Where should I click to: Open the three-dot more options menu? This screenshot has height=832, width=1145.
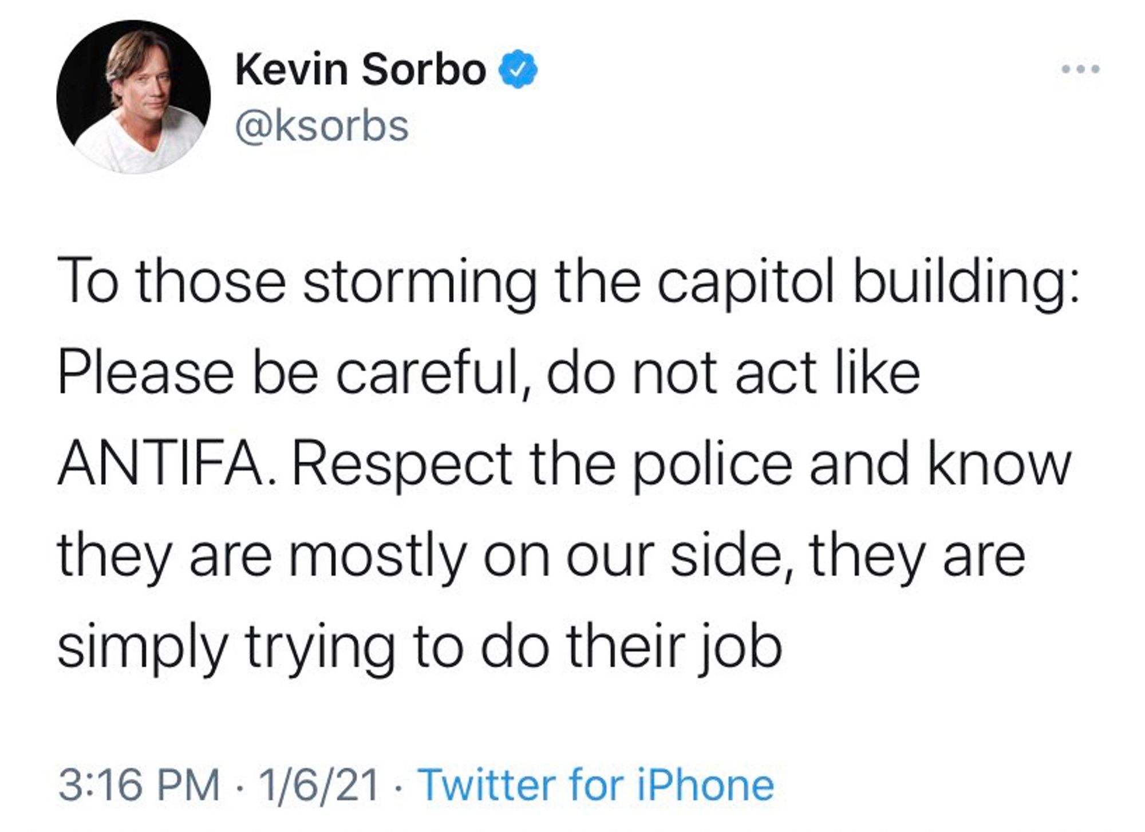(1080, 69)
